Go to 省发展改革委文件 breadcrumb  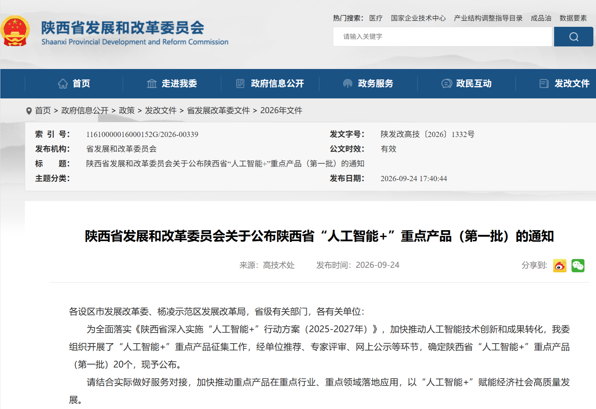[218, 111]
